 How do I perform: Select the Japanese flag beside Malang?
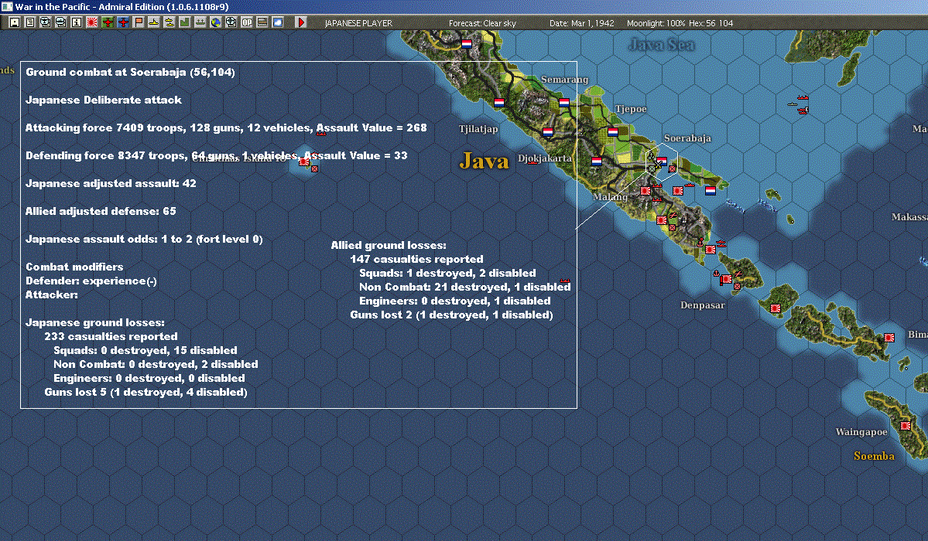(x=645, y=191)
